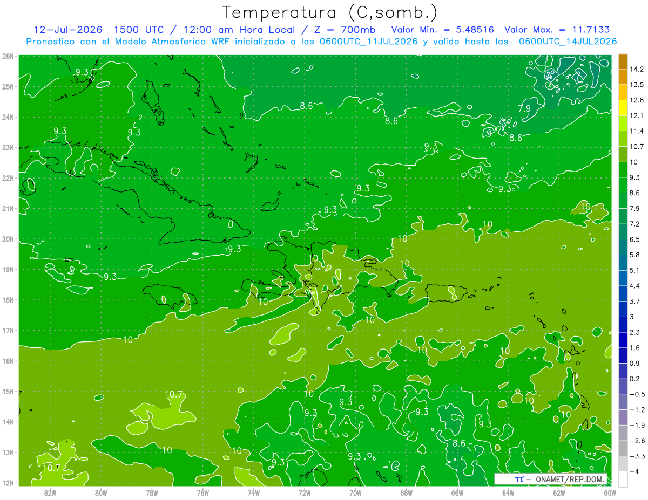The height and width of the screenshot is (500, 648).
Task: Click the longitude axis label "78W"
Action: [152, 492]
